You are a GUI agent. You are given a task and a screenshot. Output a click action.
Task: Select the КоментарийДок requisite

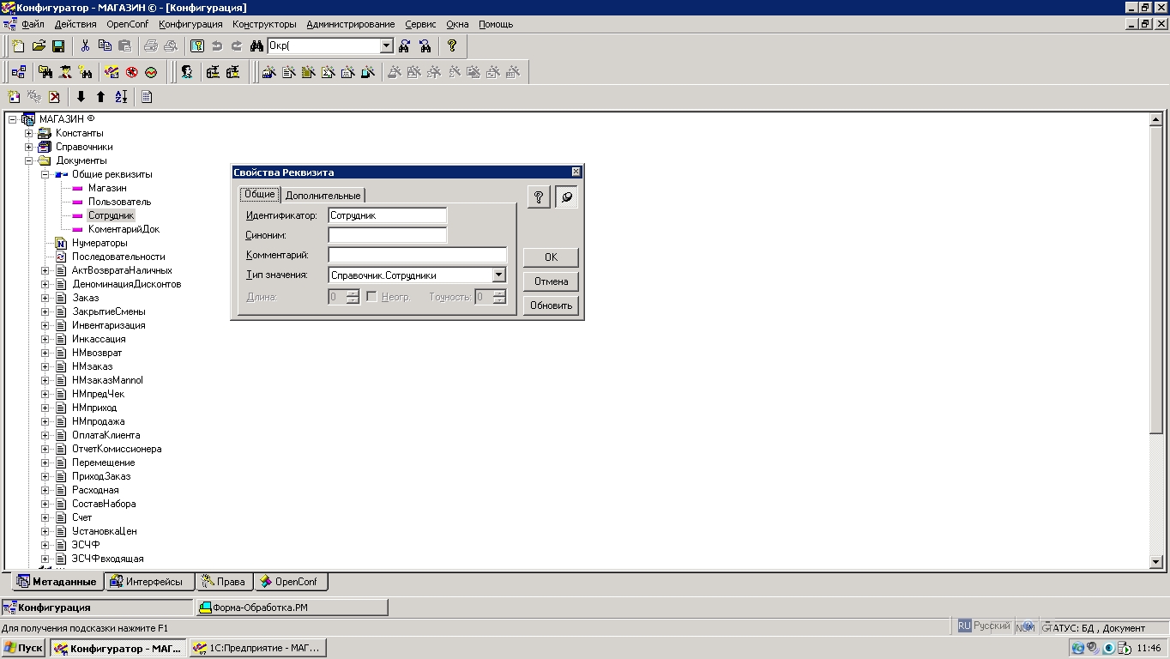(124, 229)
